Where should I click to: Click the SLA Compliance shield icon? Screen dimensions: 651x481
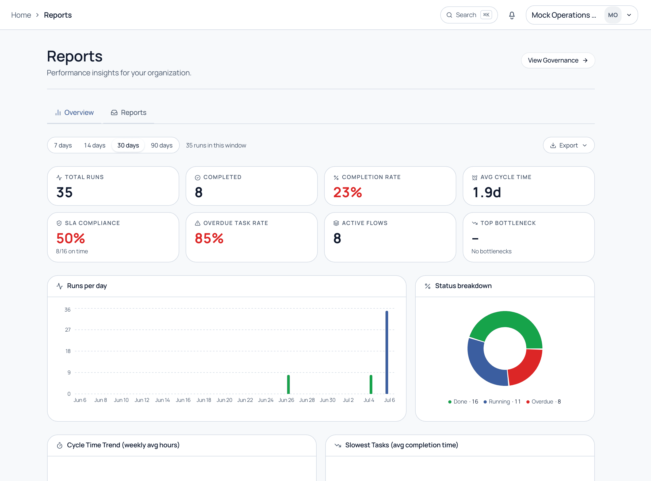59,223
